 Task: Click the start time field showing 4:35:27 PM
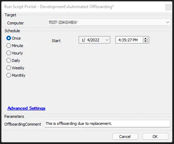(x=132, y=40)
